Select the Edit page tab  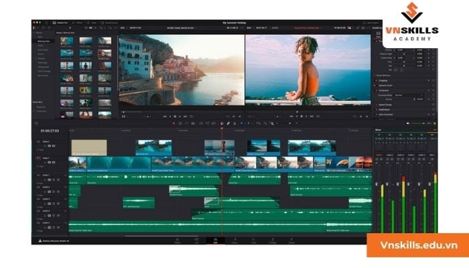[x=215, y=241]
